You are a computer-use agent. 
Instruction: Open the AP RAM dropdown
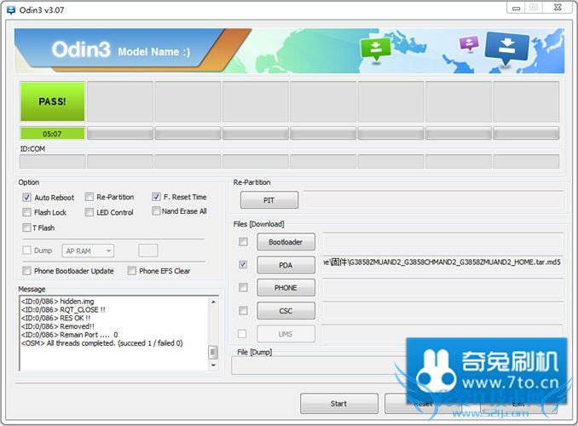(x=88, y=251)
